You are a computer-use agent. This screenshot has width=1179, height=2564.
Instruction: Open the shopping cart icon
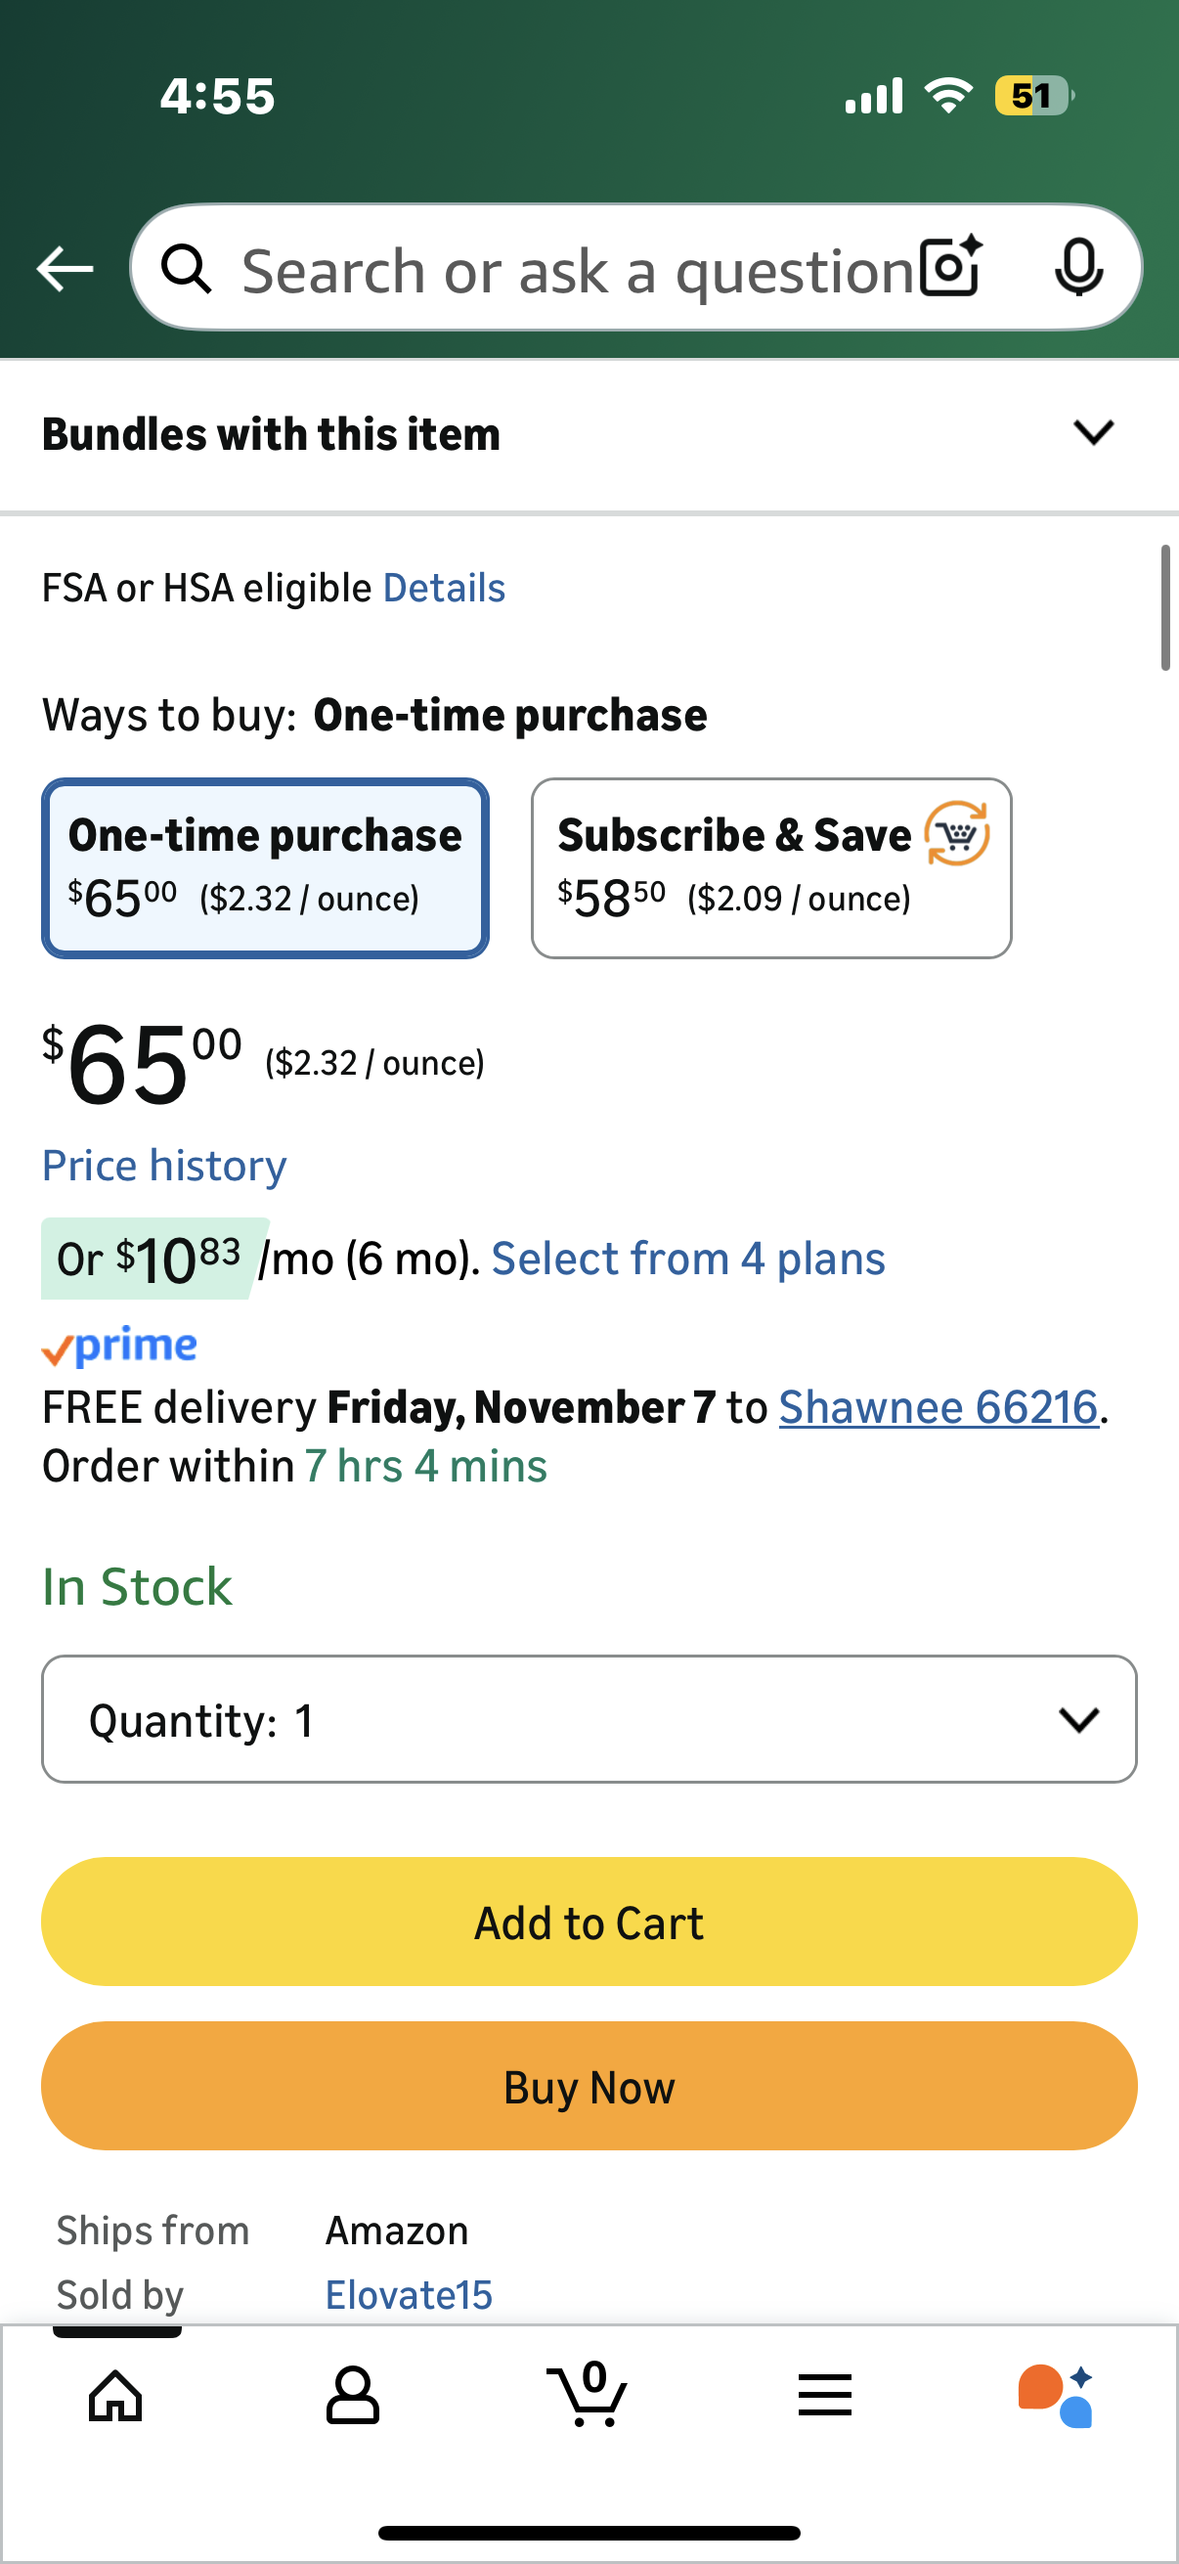click(x=588, y=2393)
